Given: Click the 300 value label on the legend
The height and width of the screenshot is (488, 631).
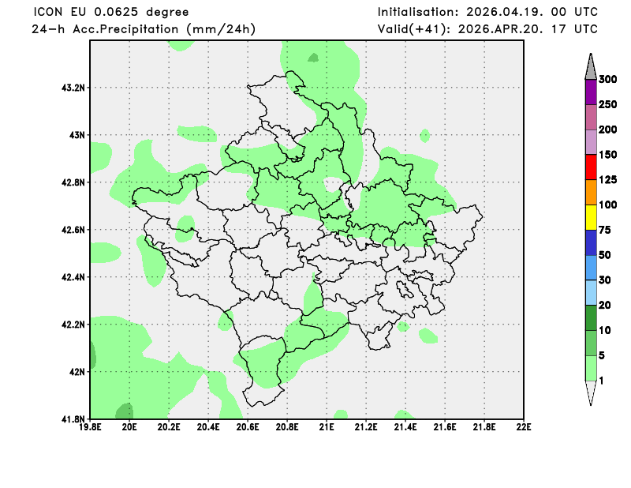Looking at the screenshot, I should 607,80.
